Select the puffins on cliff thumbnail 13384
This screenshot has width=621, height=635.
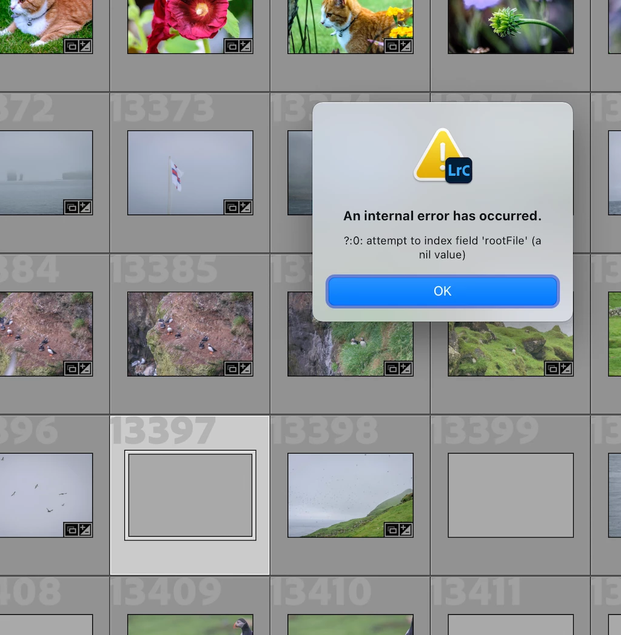point(46,334)
